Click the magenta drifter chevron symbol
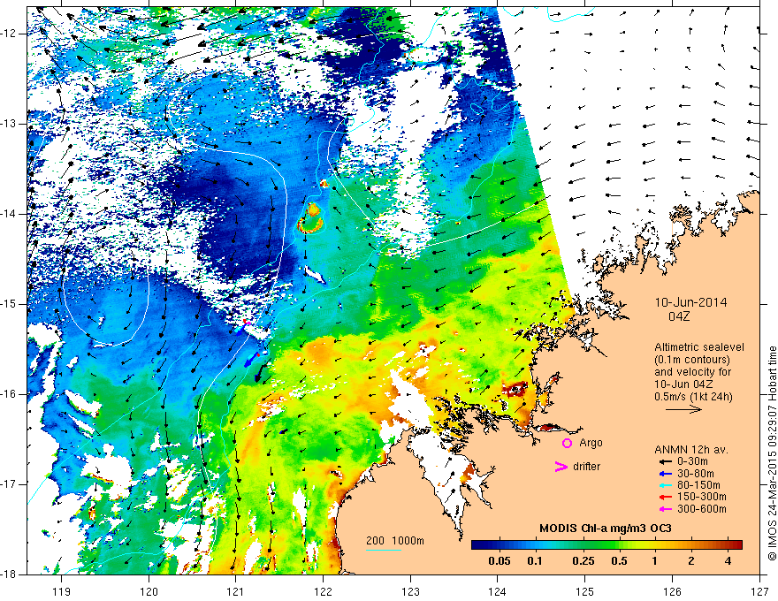Image resolution: width=778 pixels, height=601 pixels. 561,467
